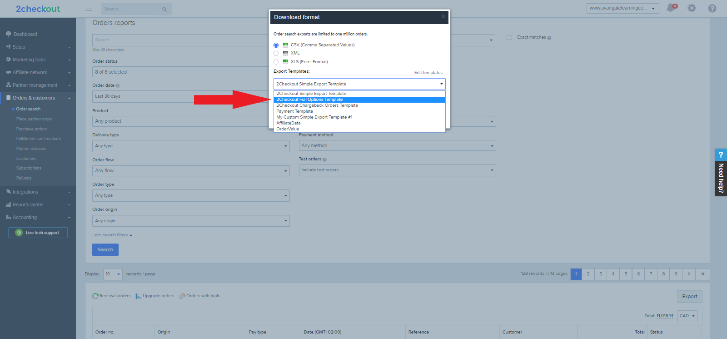Open the Order type dropdown
The image size is (727, 339).
[x=191, y=195]
